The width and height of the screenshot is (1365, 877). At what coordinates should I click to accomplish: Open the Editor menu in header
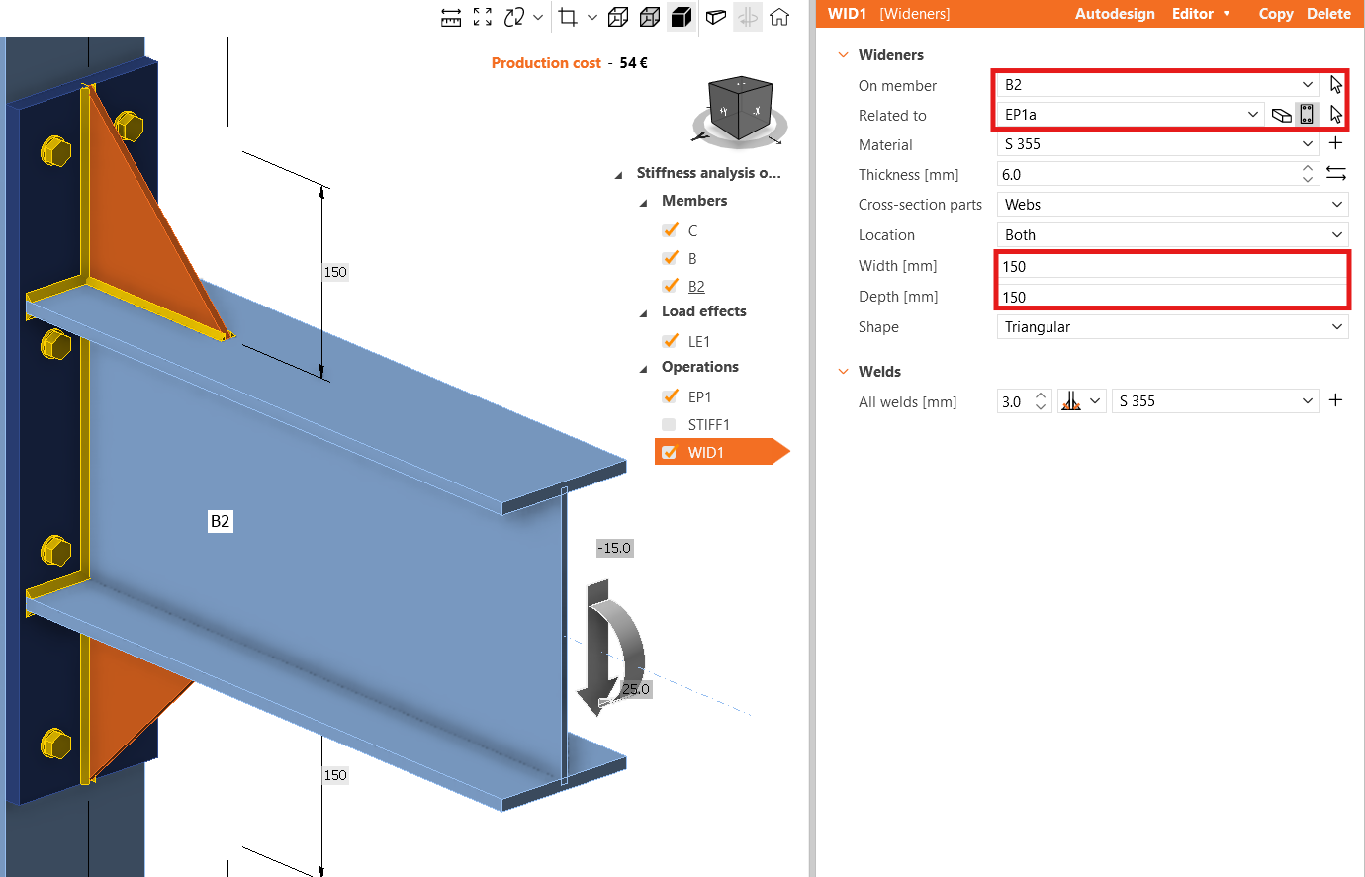click(x=1200, y=14)
